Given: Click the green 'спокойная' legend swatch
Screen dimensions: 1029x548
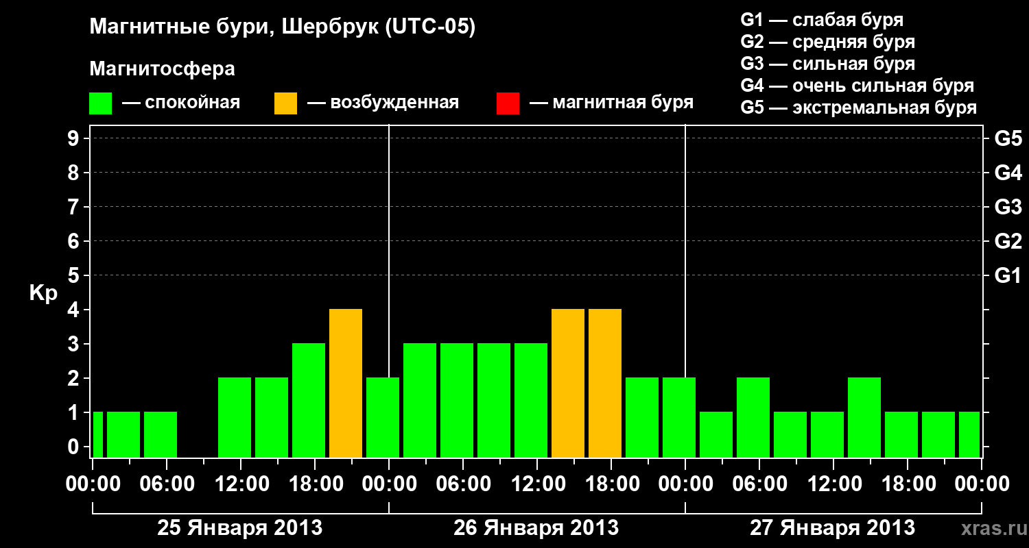Looking at the screenshot, I should 101,103.
